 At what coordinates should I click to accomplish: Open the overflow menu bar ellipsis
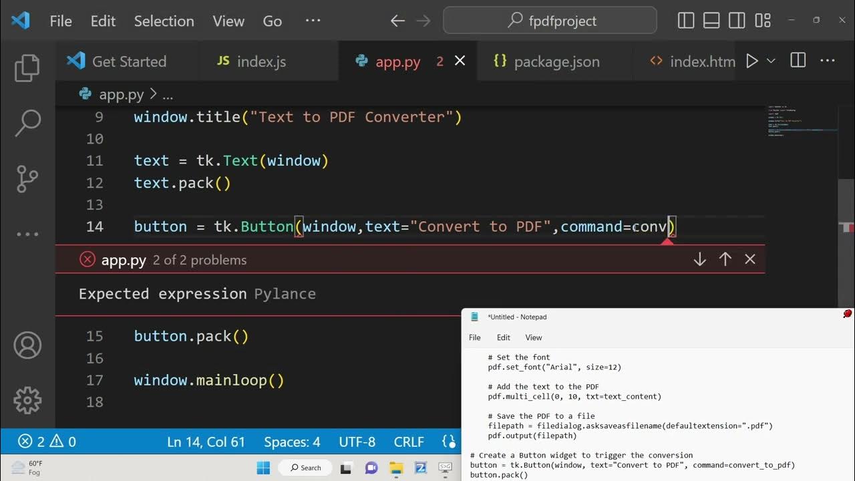(x=313, y=21)
